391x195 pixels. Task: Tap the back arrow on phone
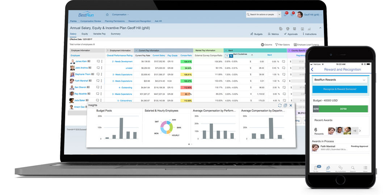pyautogui.click(x=312, y=69)
